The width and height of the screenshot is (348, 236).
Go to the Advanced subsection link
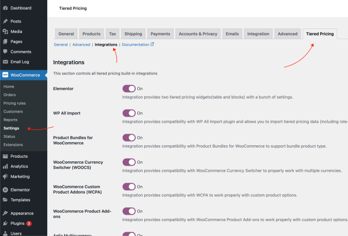pos(82,45)
